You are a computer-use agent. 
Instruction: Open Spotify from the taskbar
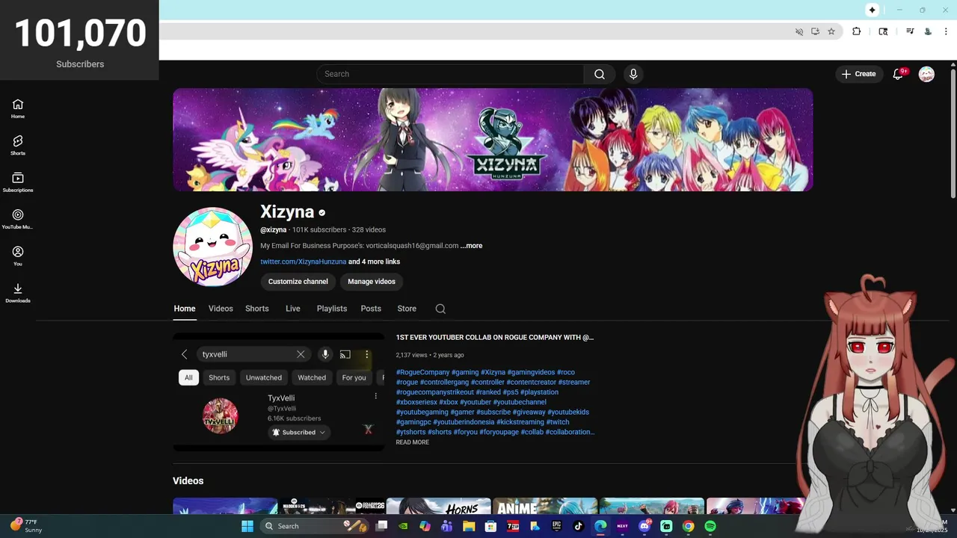click(710, 526)
